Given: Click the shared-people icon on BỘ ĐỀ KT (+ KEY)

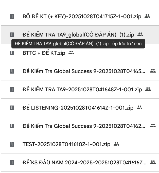Looking at the screenshot, I should coord(147,16).
